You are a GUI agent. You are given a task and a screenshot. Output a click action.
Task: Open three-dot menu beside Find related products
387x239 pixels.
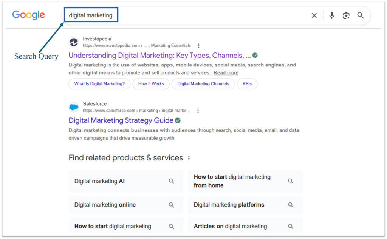[189, 158]
